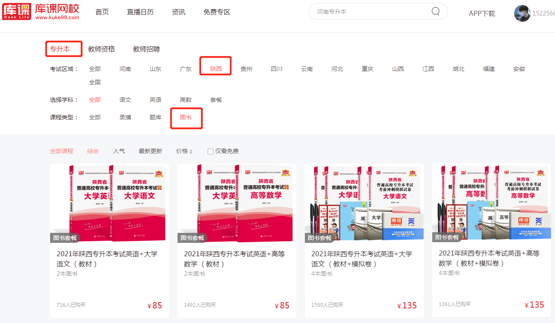
Task: Filter exam region by 河南
Action: (x=125, y=69)
